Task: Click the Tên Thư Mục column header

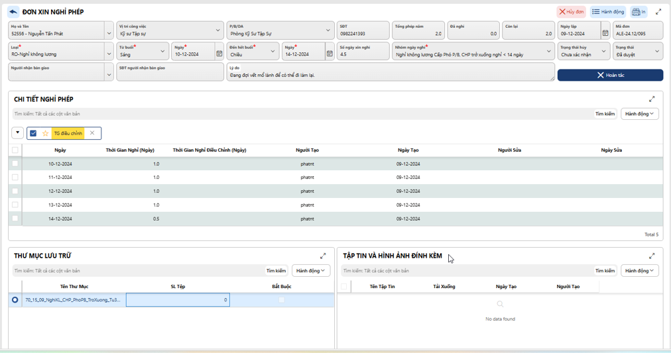Action: [x=74, y=286]
